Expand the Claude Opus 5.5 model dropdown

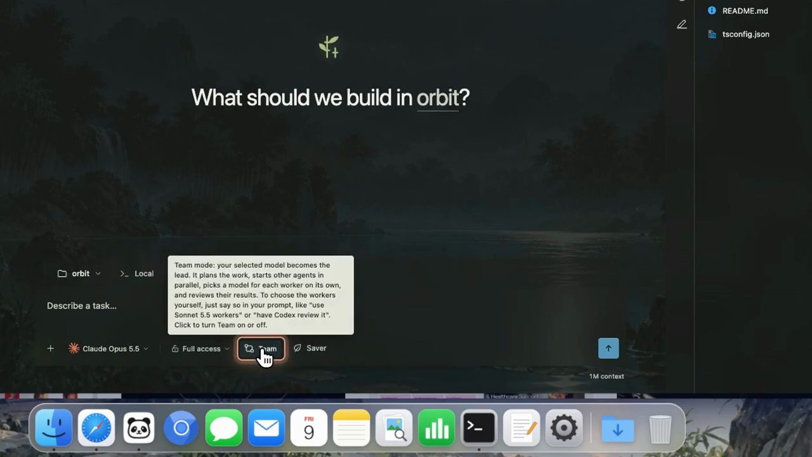pyautogui.click(x=108, y=348)
